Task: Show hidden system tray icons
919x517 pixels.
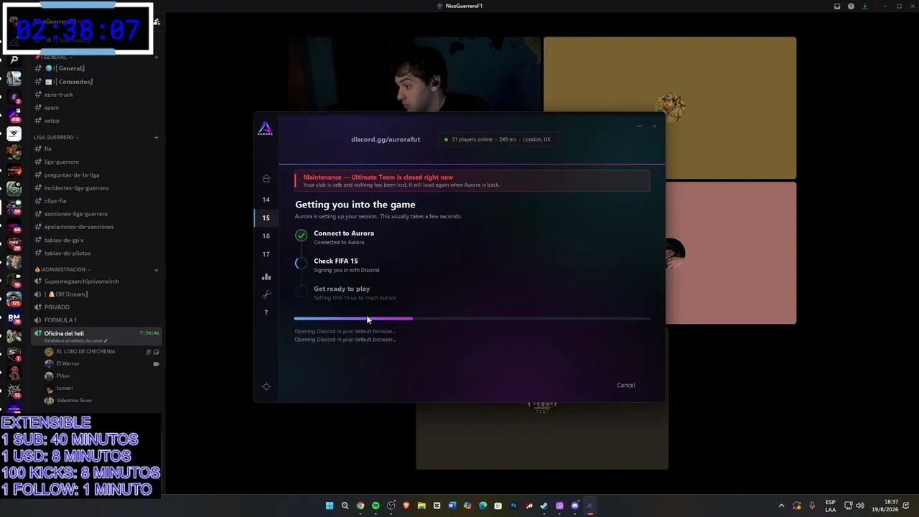Action: click(782, 506)
